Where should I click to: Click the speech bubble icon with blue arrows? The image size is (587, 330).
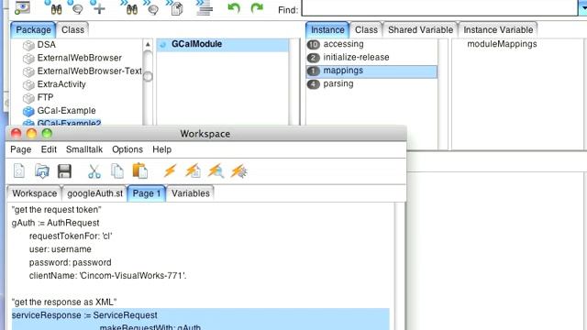[x=151, y=8]
